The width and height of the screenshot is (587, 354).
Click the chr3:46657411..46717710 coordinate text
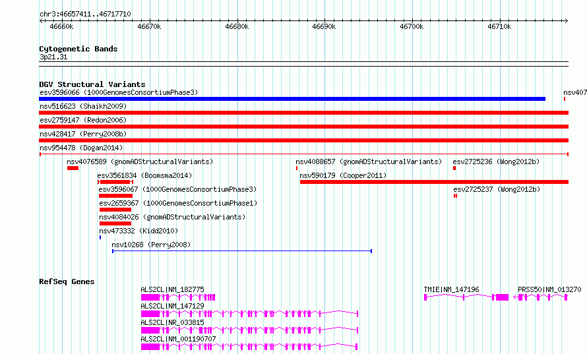point(85,15)
